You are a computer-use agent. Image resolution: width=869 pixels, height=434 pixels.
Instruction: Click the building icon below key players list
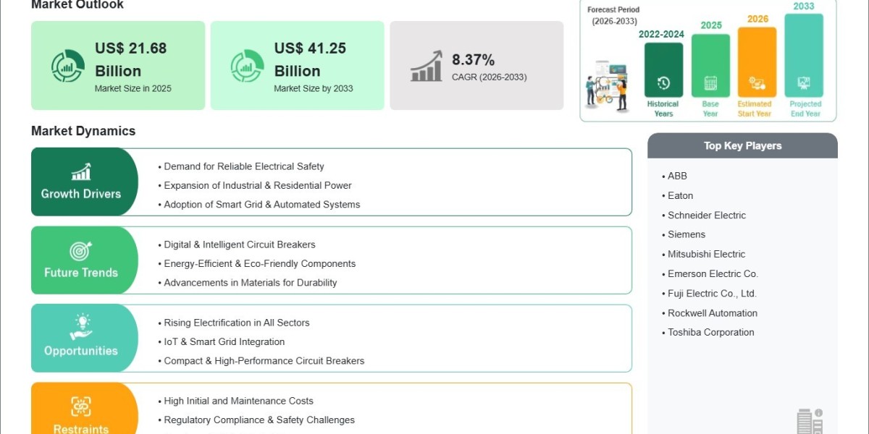click(809, 421)
